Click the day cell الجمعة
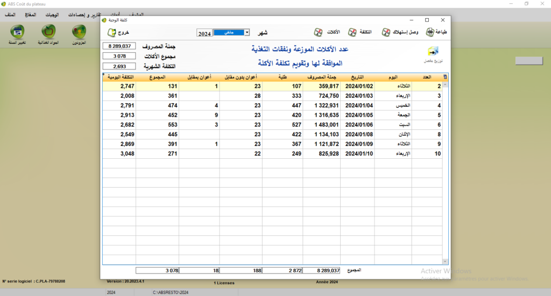The width and height of the screenshot is (551, 296). 393,115
